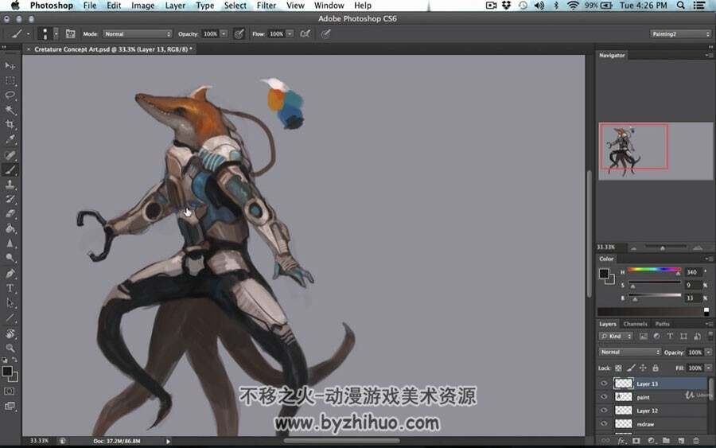716x448 pixels.
Task: Hide Layer 12 visibility
Action: (x=604, y=410)
